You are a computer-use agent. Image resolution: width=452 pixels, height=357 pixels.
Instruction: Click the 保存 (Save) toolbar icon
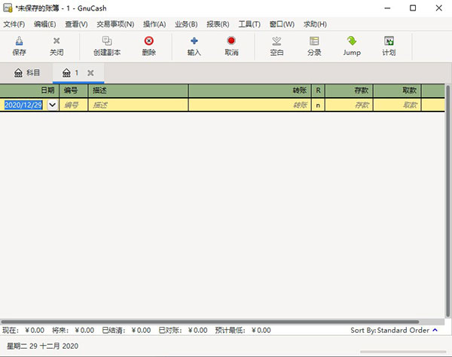19,42
